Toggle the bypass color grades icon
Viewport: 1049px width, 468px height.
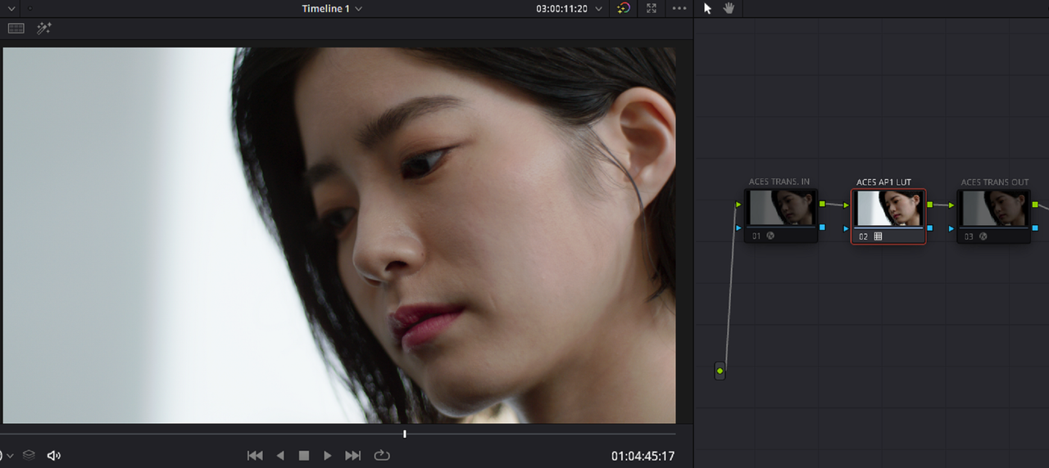pos(624,8)
